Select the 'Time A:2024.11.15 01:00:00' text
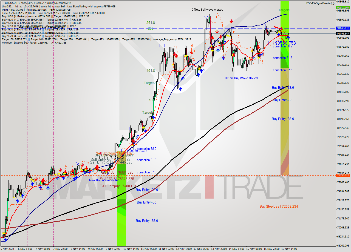 18,13
